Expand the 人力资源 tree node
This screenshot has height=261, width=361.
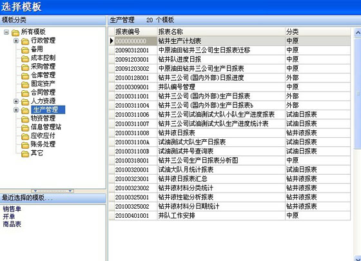click(16, 101)
